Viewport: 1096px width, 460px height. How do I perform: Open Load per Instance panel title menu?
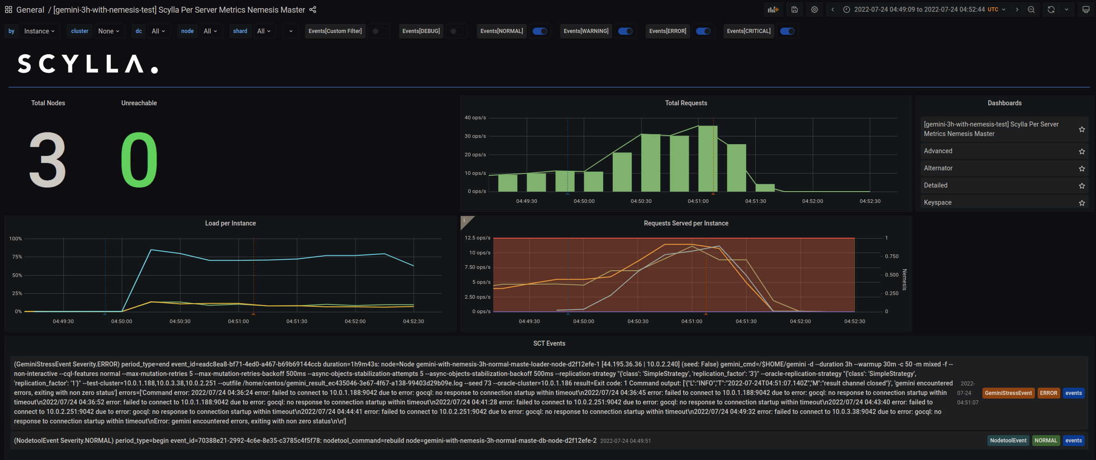click(x=230, y=223)
